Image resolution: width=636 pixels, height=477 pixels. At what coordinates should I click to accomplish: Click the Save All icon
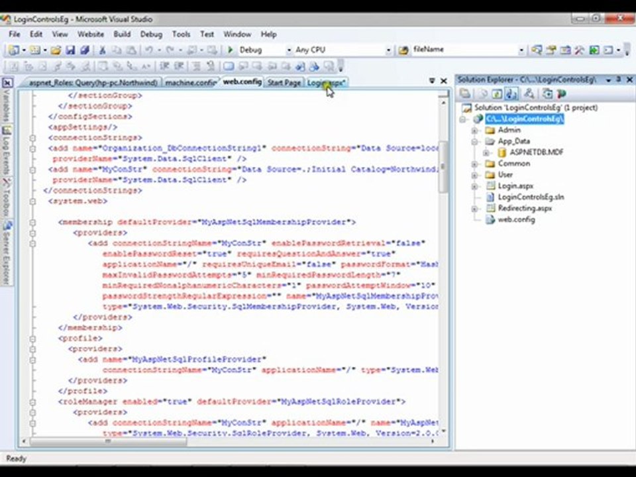pyautogui.click(x=84, y=50)
